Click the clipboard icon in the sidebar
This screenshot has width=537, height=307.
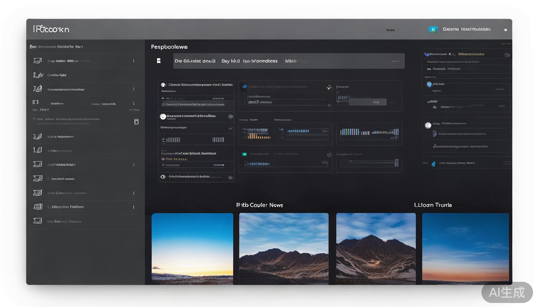pyautogui.click(x=136, y=122)
